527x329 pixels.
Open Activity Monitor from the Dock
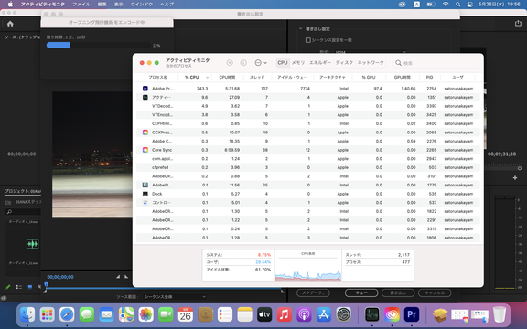coord(372,314)
